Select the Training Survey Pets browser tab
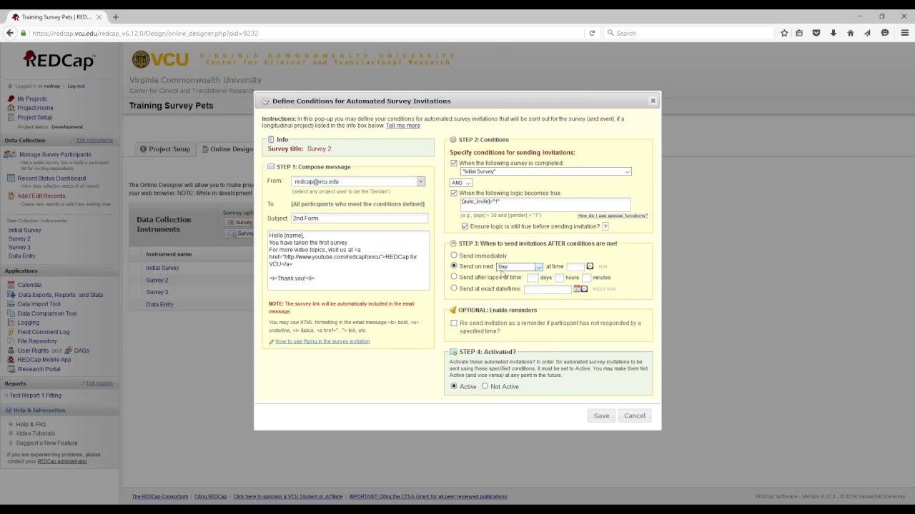The width and height of the screenshot is (915, 514). coord(56,16)
